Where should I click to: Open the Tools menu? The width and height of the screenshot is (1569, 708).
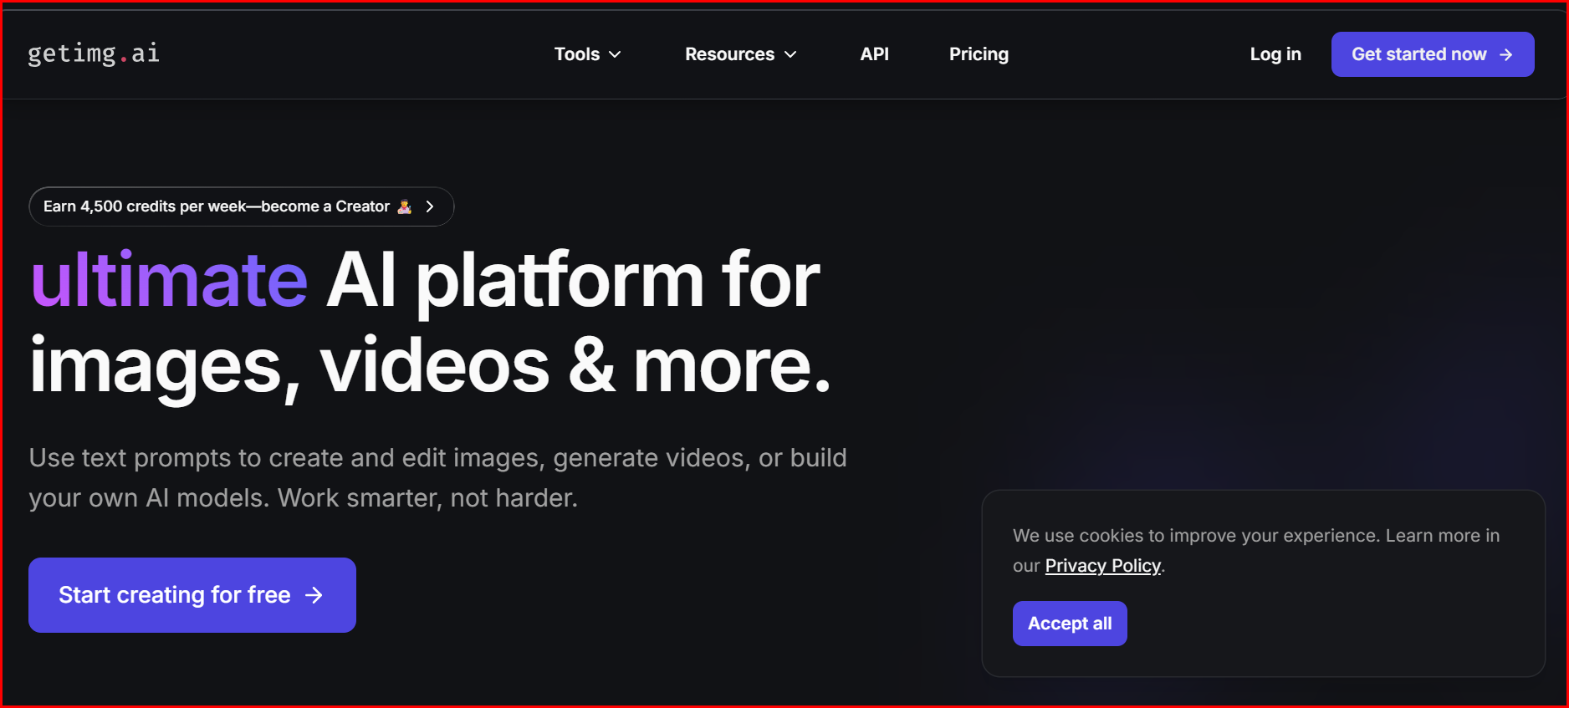[x=577, y=54]
